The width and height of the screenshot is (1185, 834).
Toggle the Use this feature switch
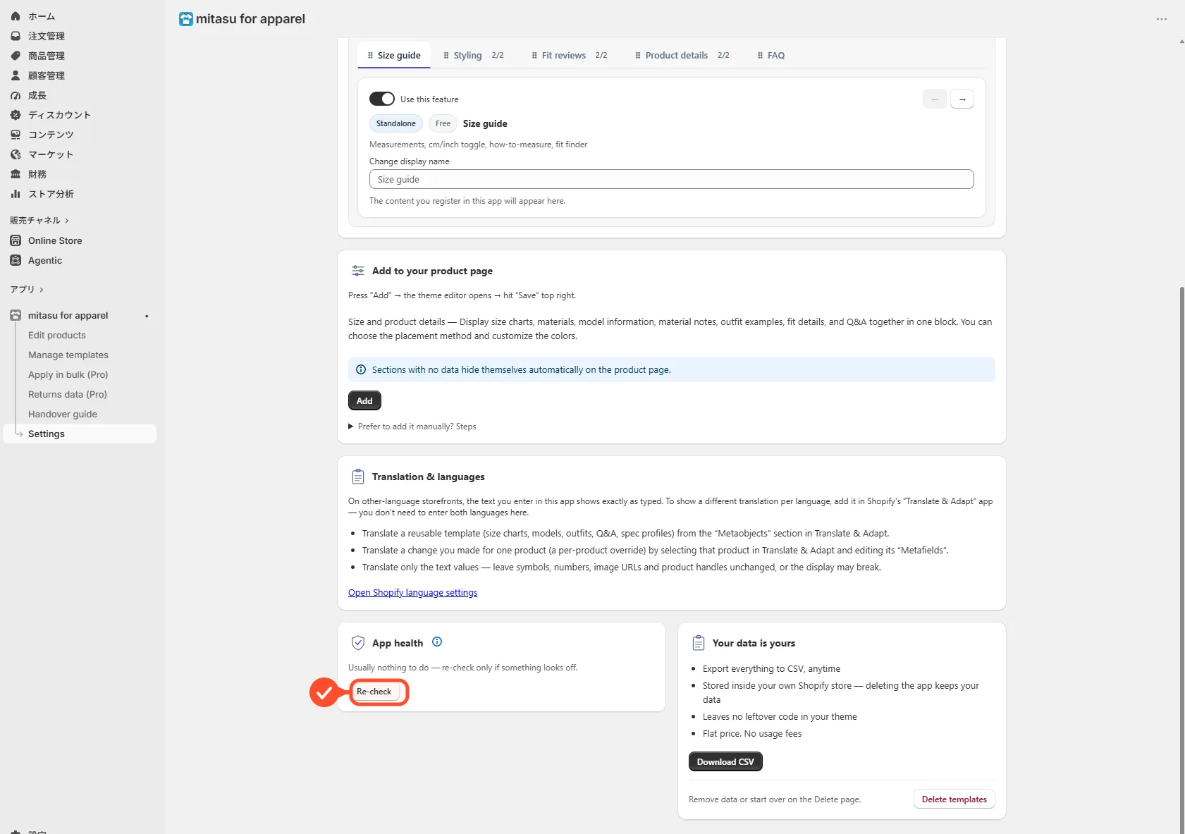coord(382,99)
